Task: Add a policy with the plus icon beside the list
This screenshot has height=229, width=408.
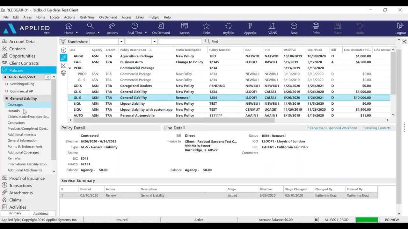Action: click(x=63, y=50)
